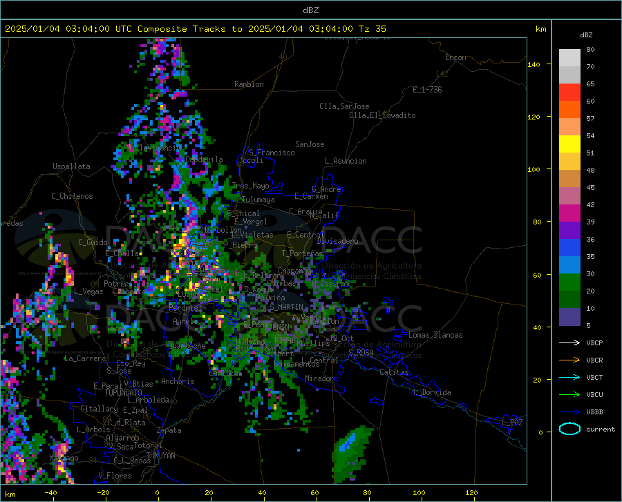
Task: Click the cyan VBCT arrow icon
Action: coord(569,377)
